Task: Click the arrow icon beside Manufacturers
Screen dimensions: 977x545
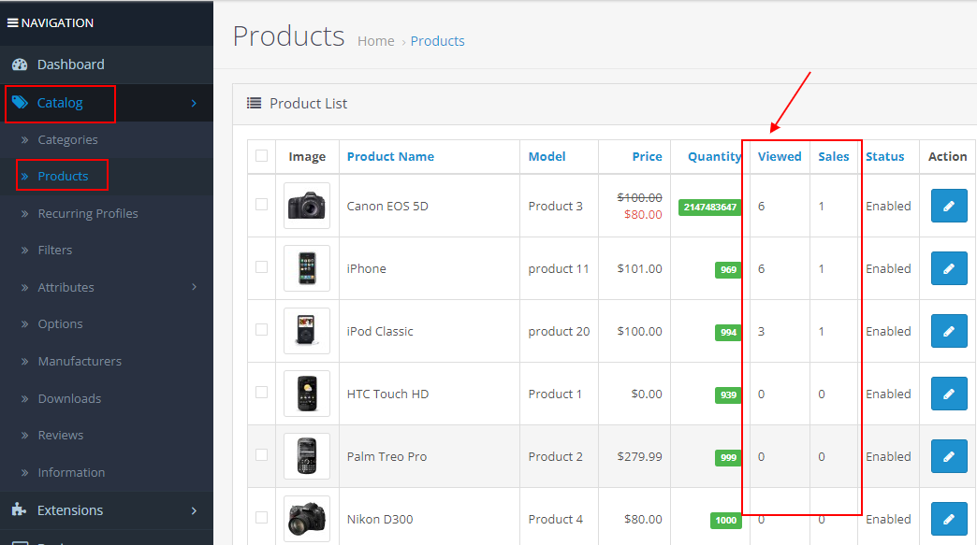Action: [x=25, y=362]
